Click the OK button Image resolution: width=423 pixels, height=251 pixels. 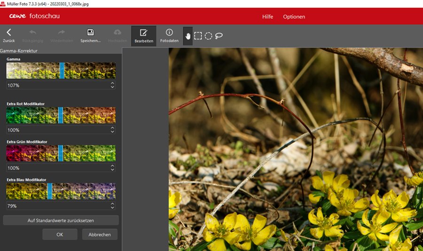[x=60, y=235]
